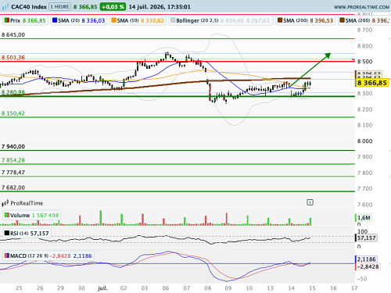
Task: Click the 7 682,00 support level label
Action: (x=13, y=188)
